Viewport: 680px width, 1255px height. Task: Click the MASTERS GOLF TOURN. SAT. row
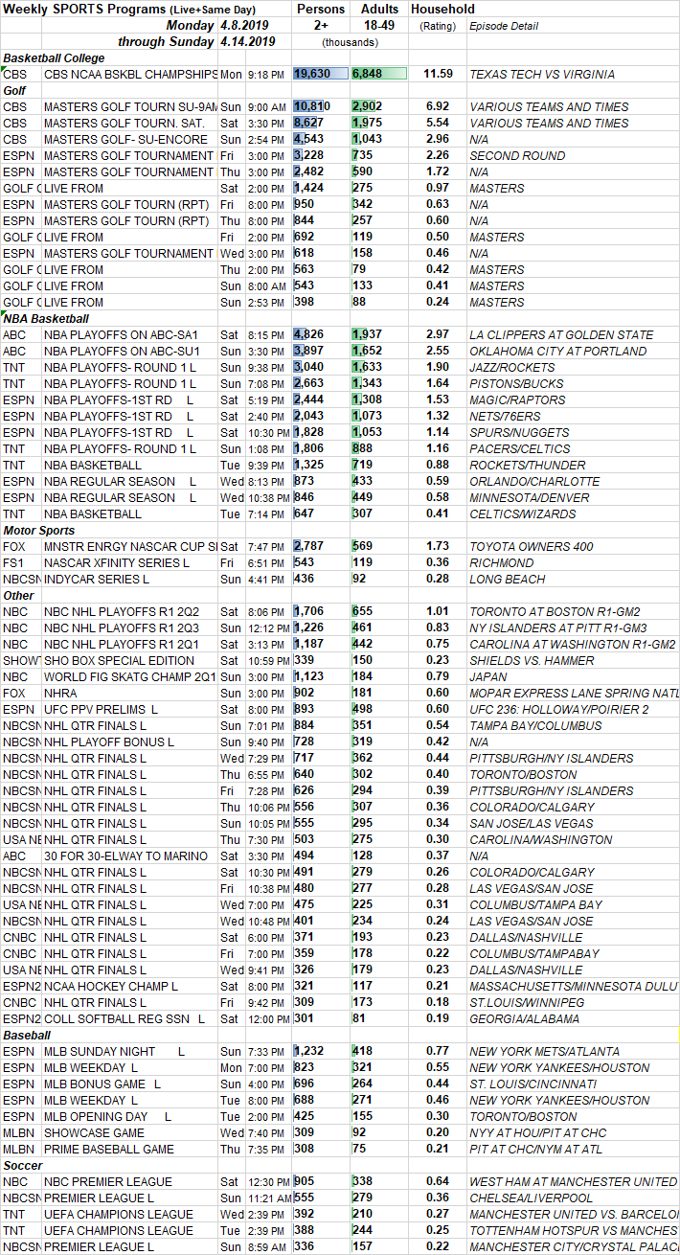pos(340,123)
